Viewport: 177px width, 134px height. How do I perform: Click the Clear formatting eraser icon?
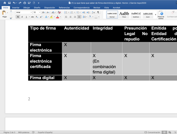(x=59, y=12)
